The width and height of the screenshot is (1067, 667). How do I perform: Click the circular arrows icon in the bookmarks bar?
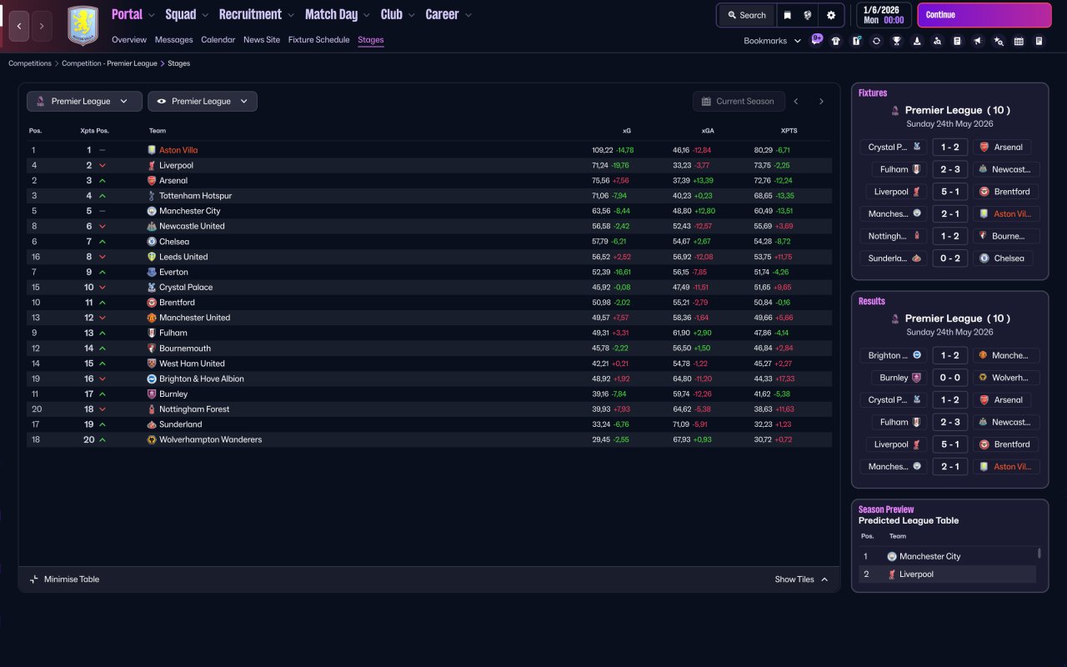(x=876, y=41)
